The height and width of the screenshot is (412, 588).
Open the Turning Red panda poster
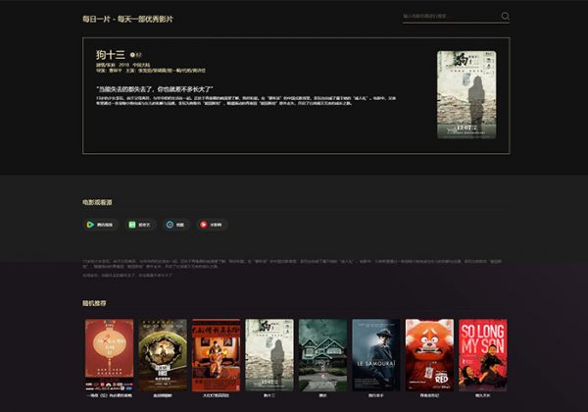coord(429,354)
